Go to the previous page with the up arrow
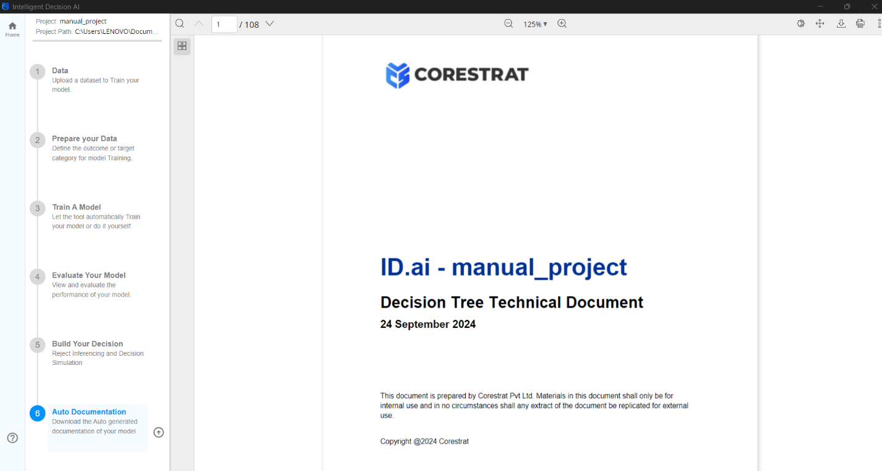The height and width of the screenshot is (471, 882). click(x=199, y=23)
